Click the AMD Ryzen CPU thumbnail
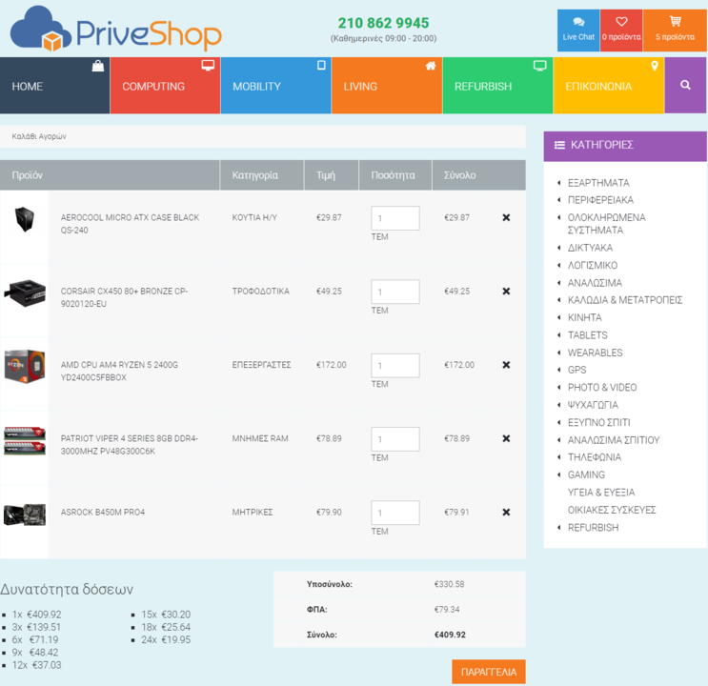 pos(25,366)
